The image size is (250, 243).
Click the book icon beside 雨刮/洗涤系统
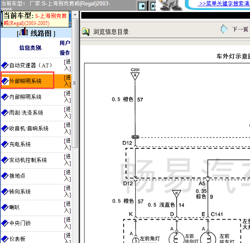(5, 113)
